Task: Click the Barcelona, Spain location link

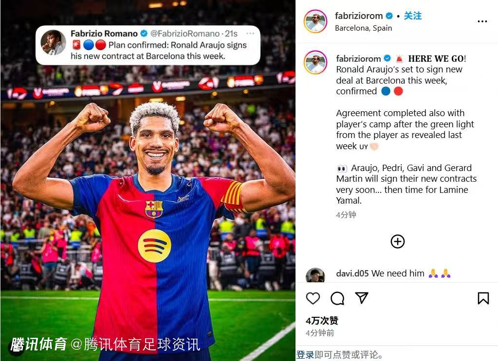Action: coord(363,28)
